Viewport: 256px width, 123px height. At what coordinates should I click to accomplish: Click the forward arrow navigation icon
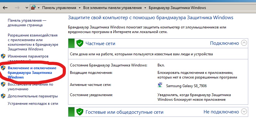click(x=17, y=8)
